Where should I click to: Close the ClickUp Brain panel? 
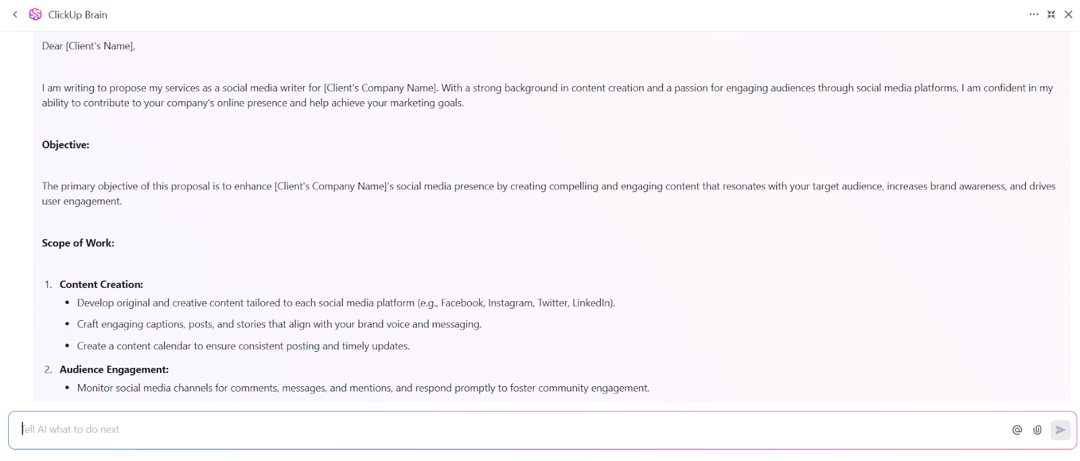pos(1069,14)
